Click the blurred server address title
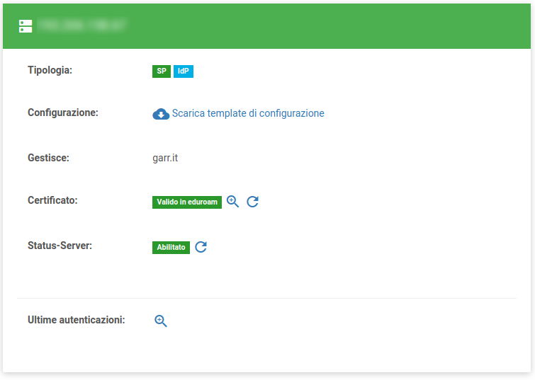 (82, 26)
